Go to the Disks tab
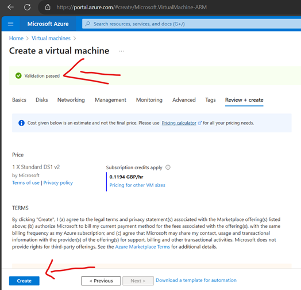 [42, 100]
